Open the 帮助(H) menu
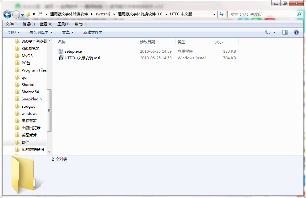 point(81,24)
